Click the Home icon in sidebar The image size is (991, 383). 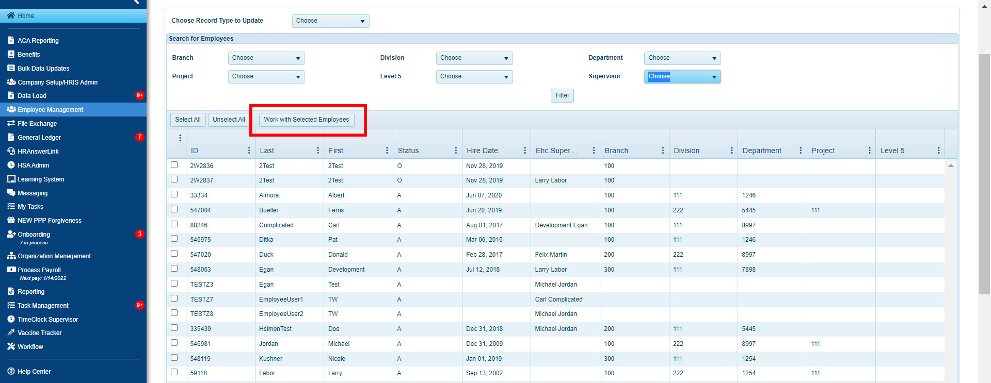coord(11,15)
